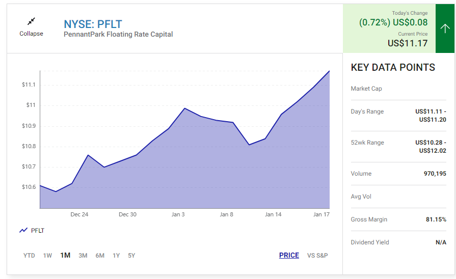Click the Day's Range value US$11.11 - US$11.20
The width and height of the screenshot is (456, 279).
pyautogui.click(x=431, y=116)
